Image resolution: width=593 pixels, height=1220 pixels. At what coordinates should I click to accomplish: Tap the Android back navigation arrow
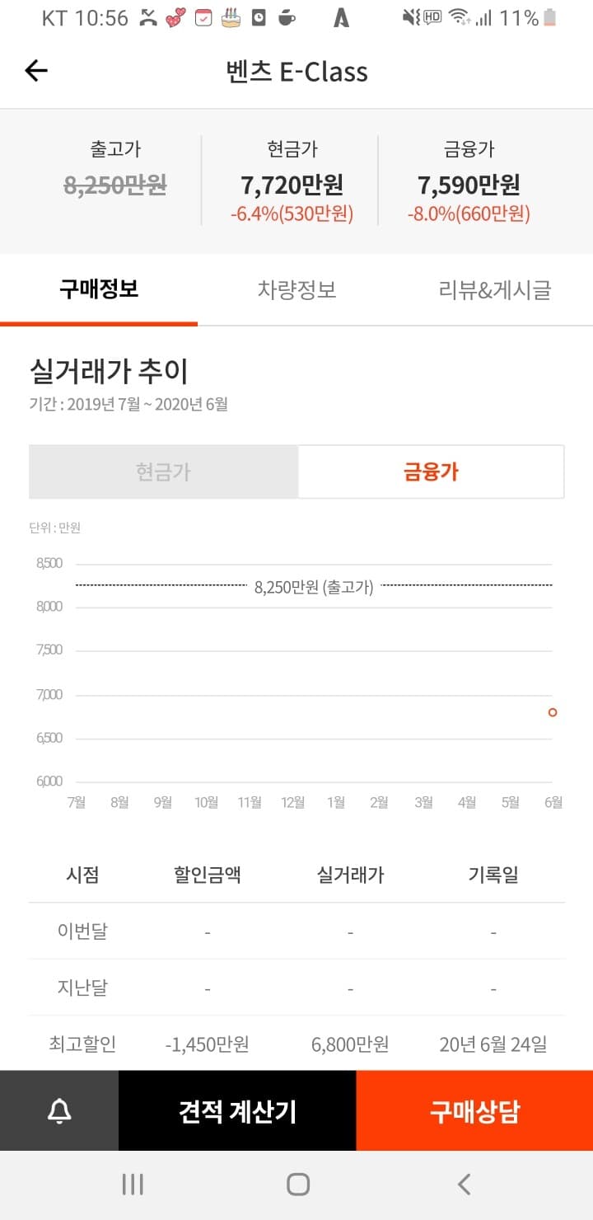461,1183
